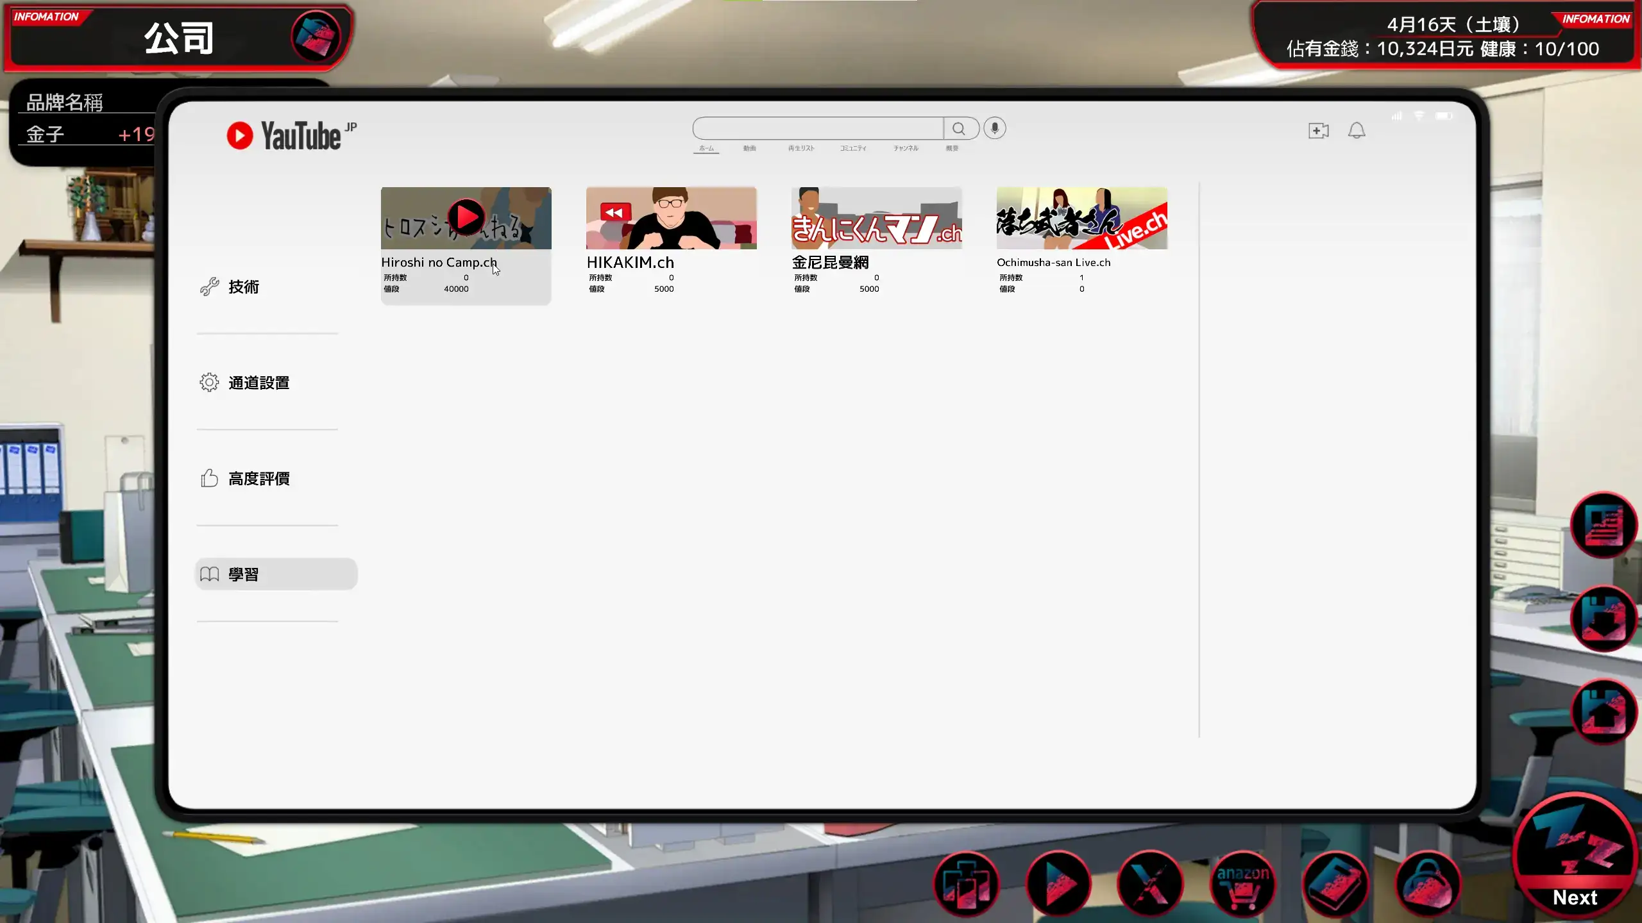Screen dimensions: 1642x923
Task: Open the smartphones app icon in bottom bar
Action: (x=966, y=885)
